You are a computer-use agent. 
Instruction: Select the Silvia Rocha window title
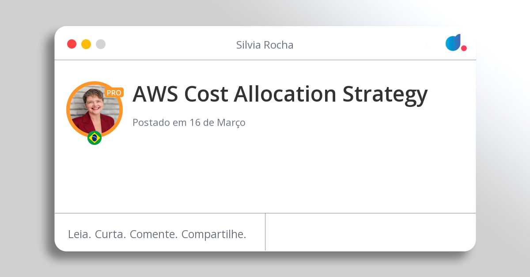point(265,45)
